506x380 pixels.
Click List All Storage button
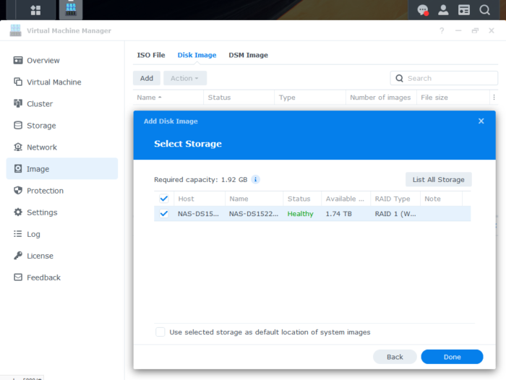(438, 180)
